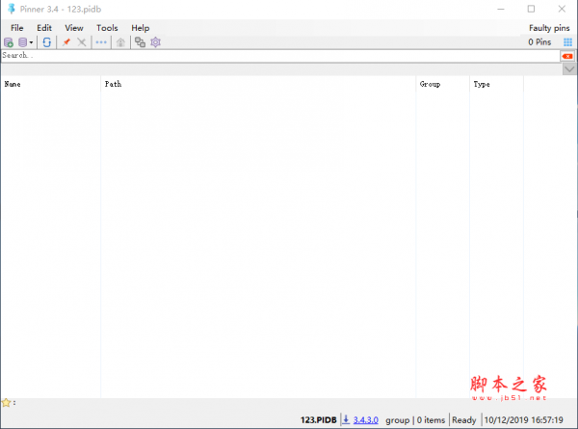Close the Pinner window

coord(562,9)
